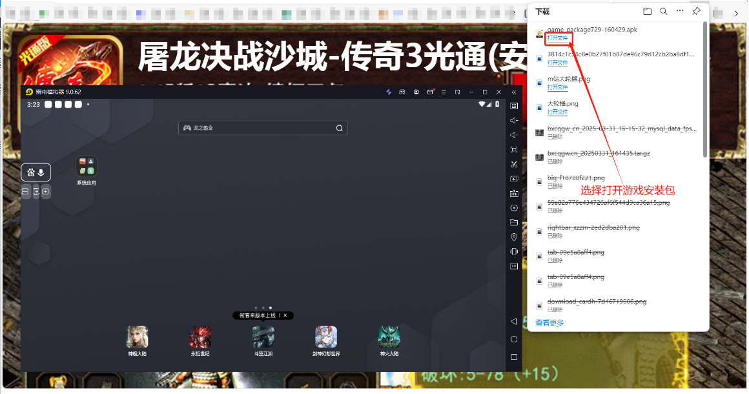Click 衔春来版本上线 banner text
749x394 pixels.
[258, 316]
